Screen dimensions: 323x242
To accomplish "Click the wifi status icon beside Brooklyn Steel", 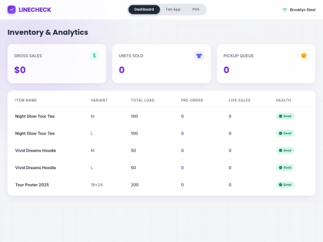I will coord(285,10).
